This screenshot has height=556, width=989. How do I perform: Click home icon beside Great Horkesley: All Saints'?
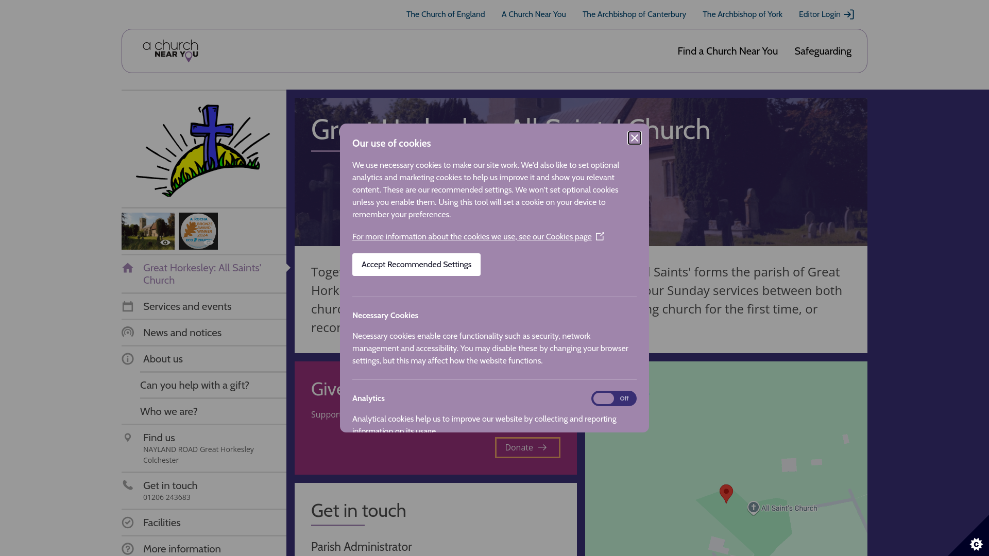coord(128,268)
